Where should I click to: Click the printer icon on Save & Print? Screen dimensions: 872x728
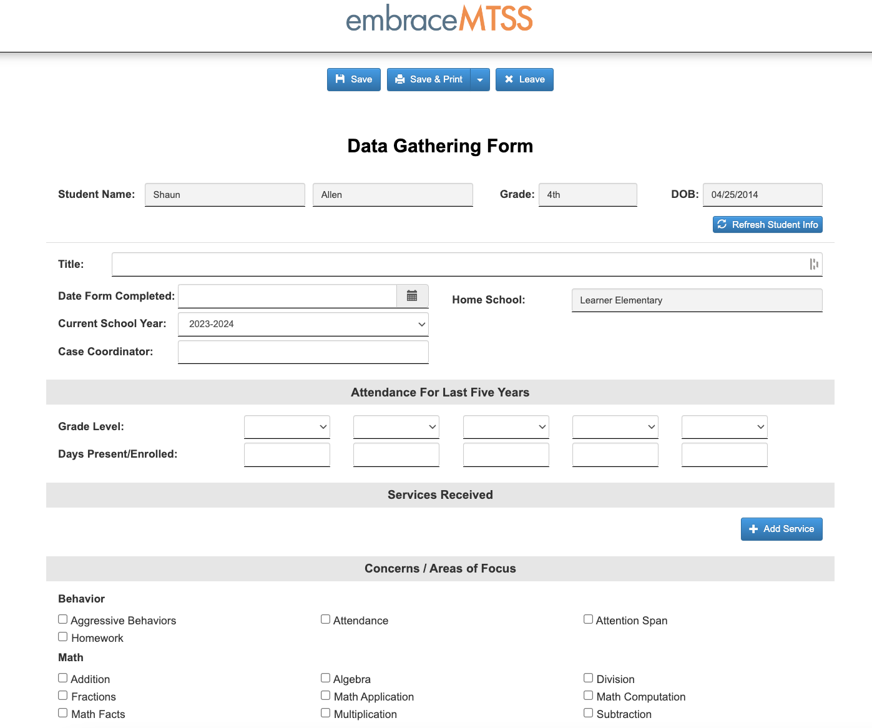pos(400,79)
